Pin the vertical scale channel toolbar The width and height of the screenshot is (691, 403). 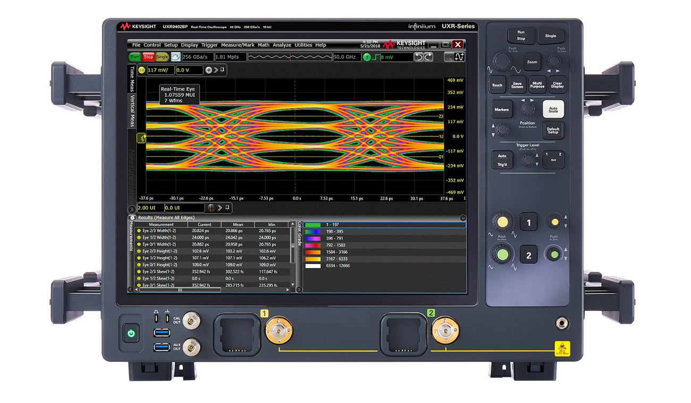pos(223,70)
